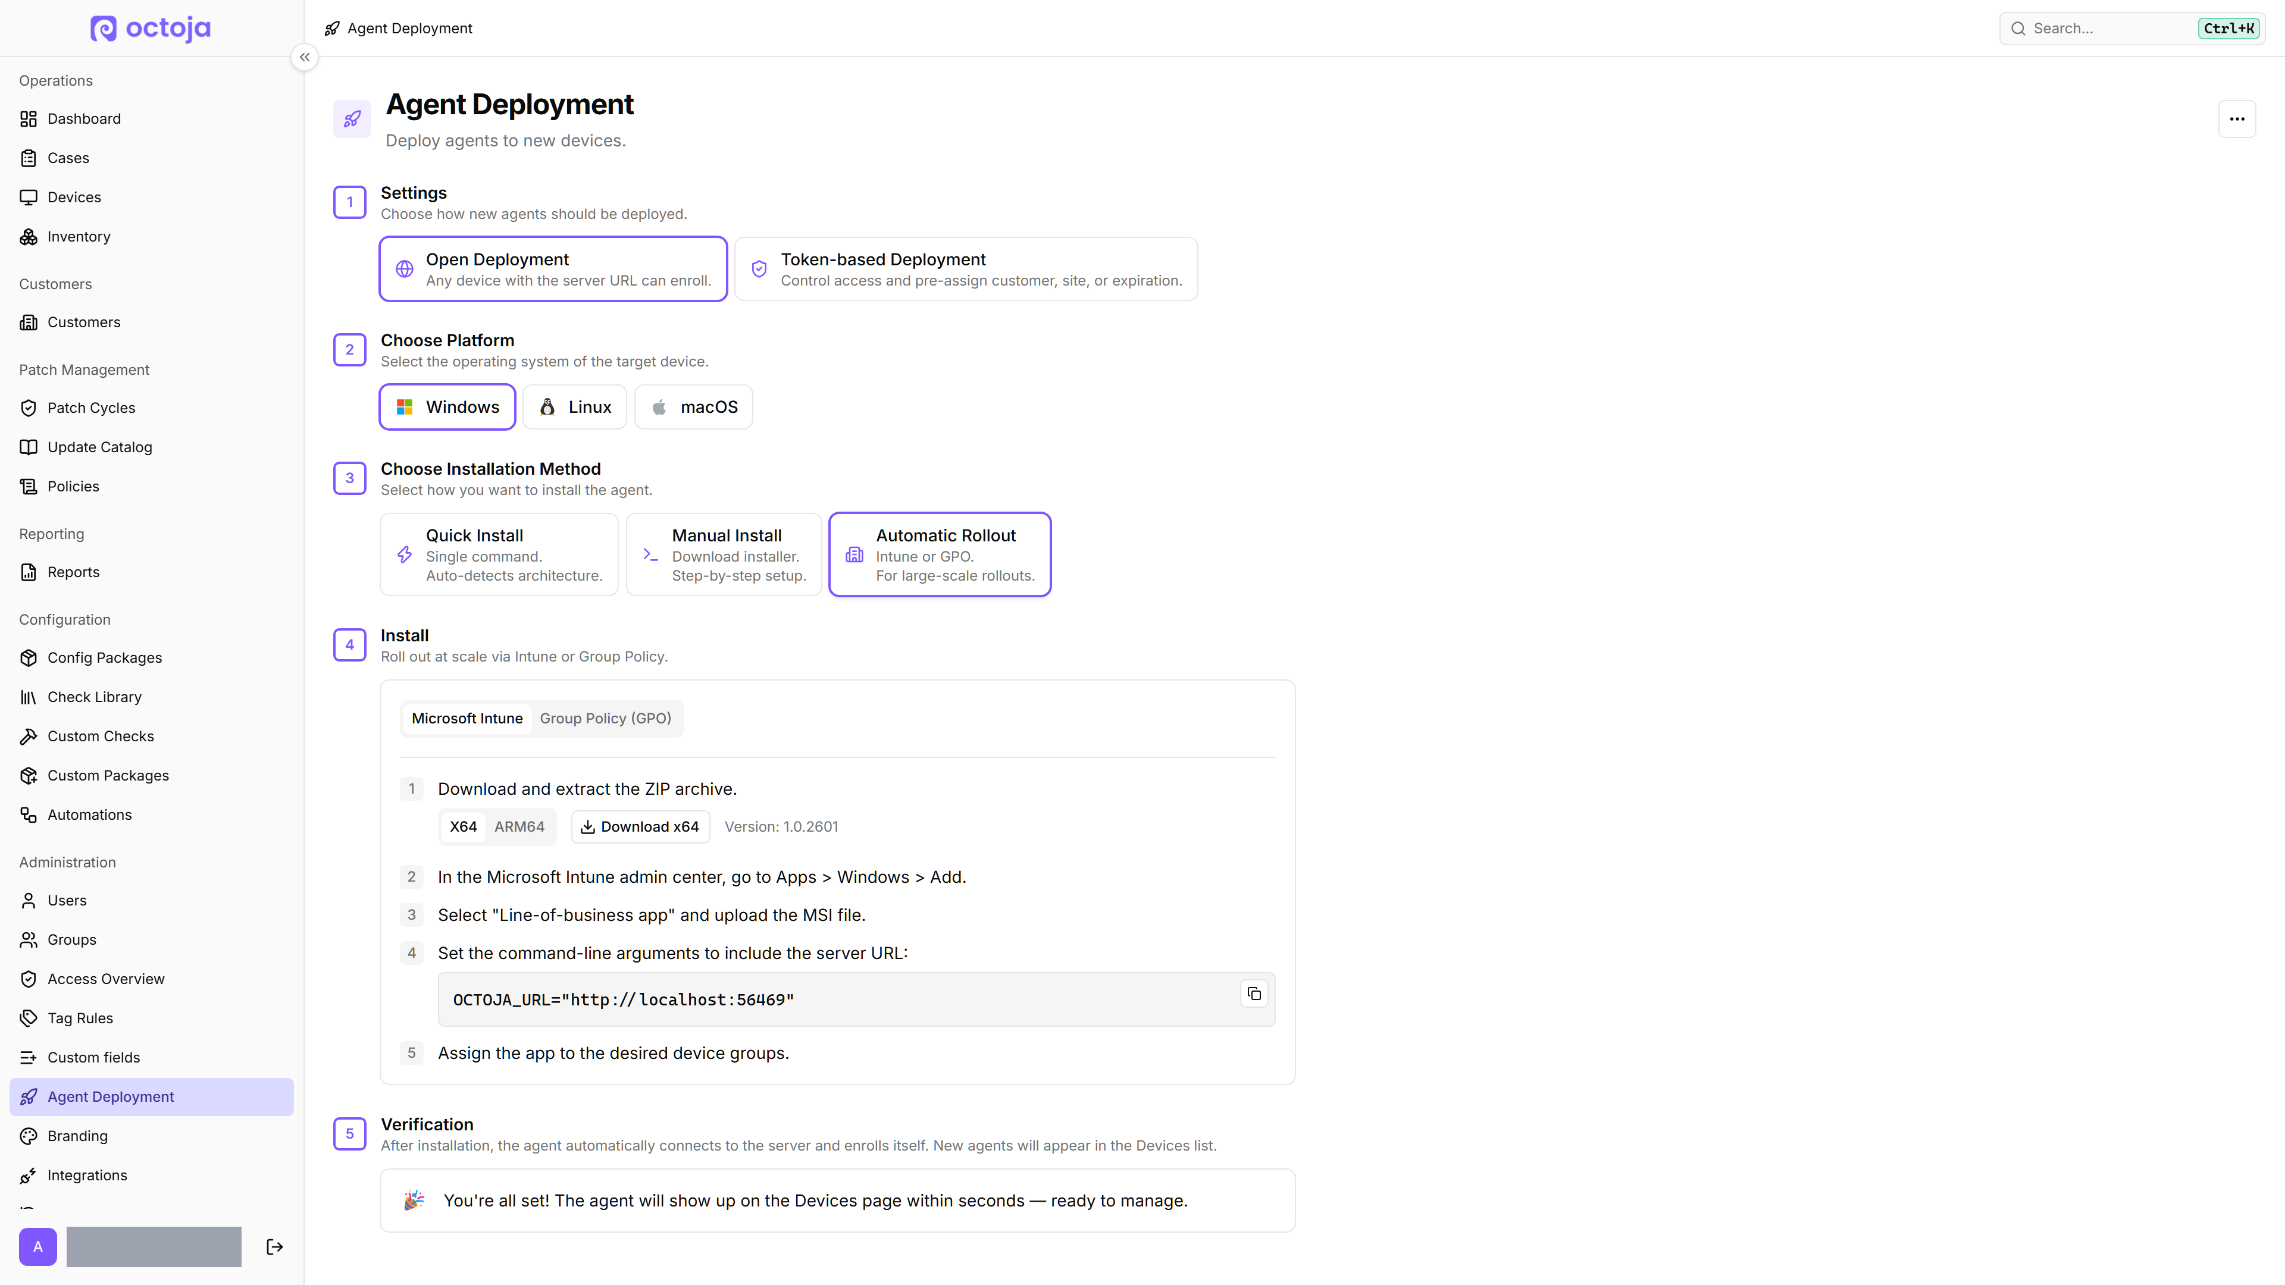Open Custom Checks
This screenshot has height=1285, width=2285.
[152, 736]
